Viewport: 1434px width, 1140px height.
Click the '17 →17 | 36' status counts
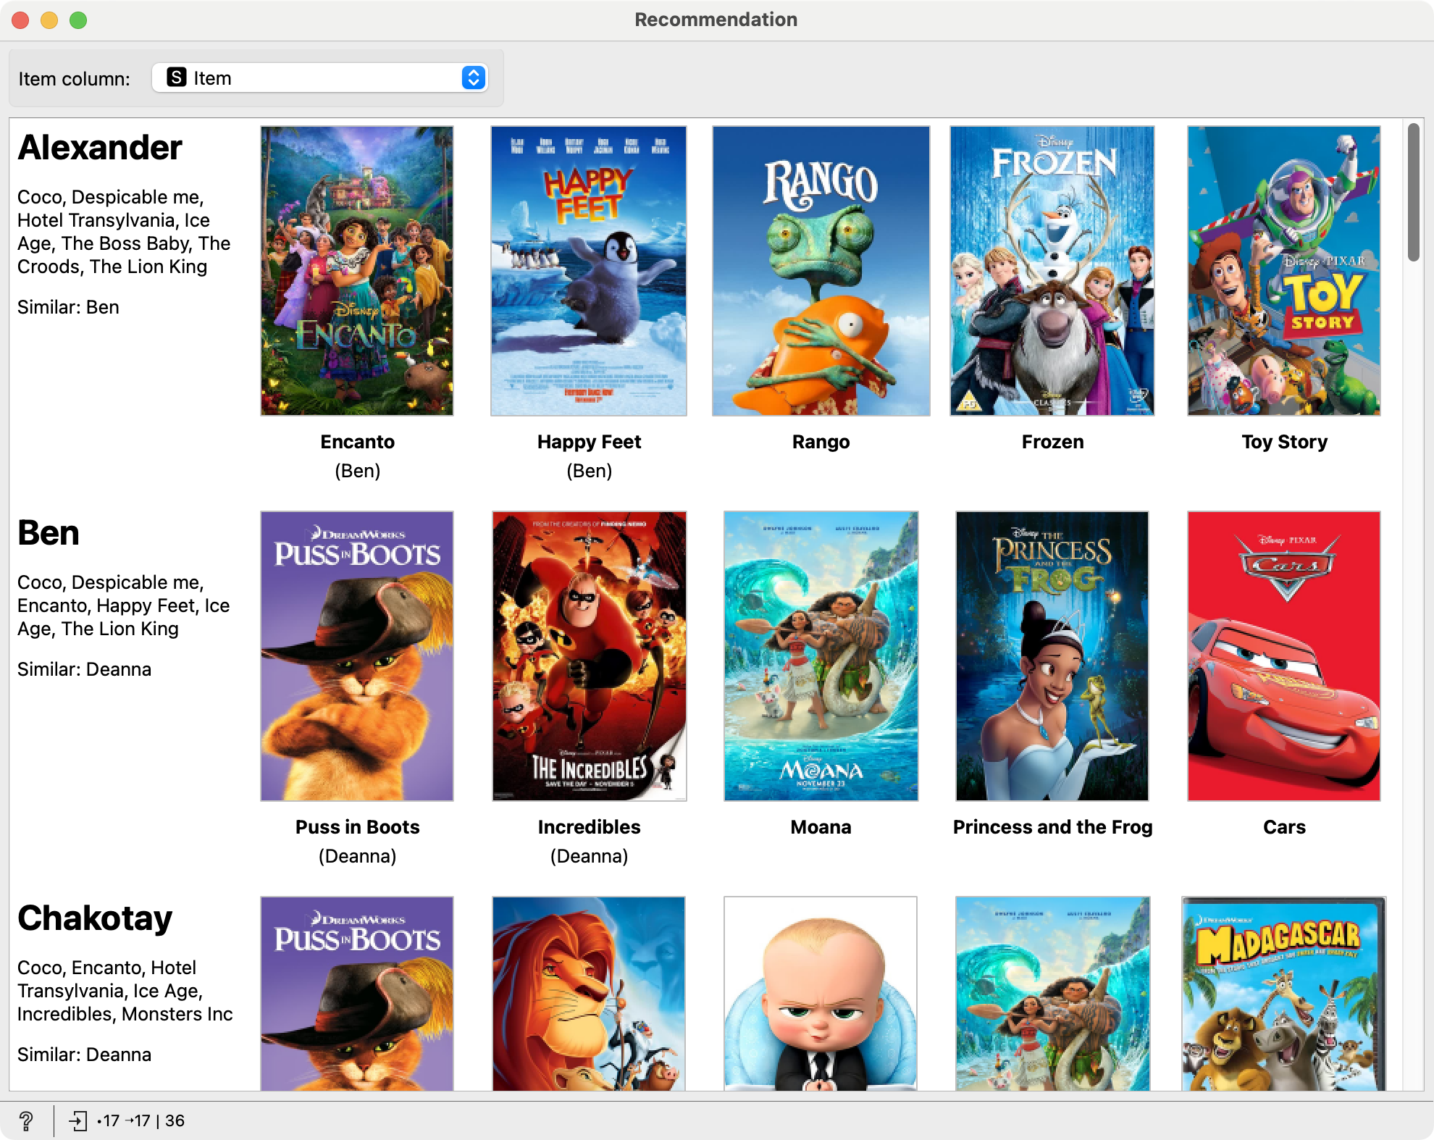click(141, 1121)
